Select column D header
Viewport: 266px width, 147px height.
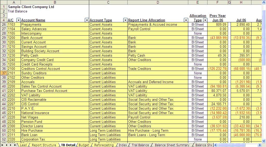coord(158,2)
